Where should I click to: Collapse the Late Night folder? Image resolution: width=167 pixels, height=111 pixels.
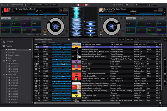coord(4,61)
